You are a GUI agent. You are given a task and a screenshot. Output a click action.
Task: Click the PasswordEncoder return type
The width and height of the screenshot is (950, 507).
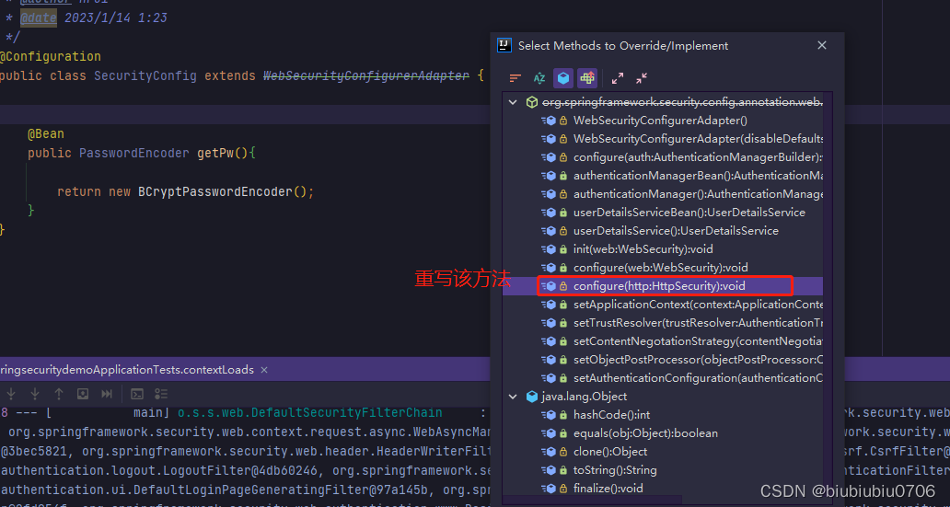133,153
